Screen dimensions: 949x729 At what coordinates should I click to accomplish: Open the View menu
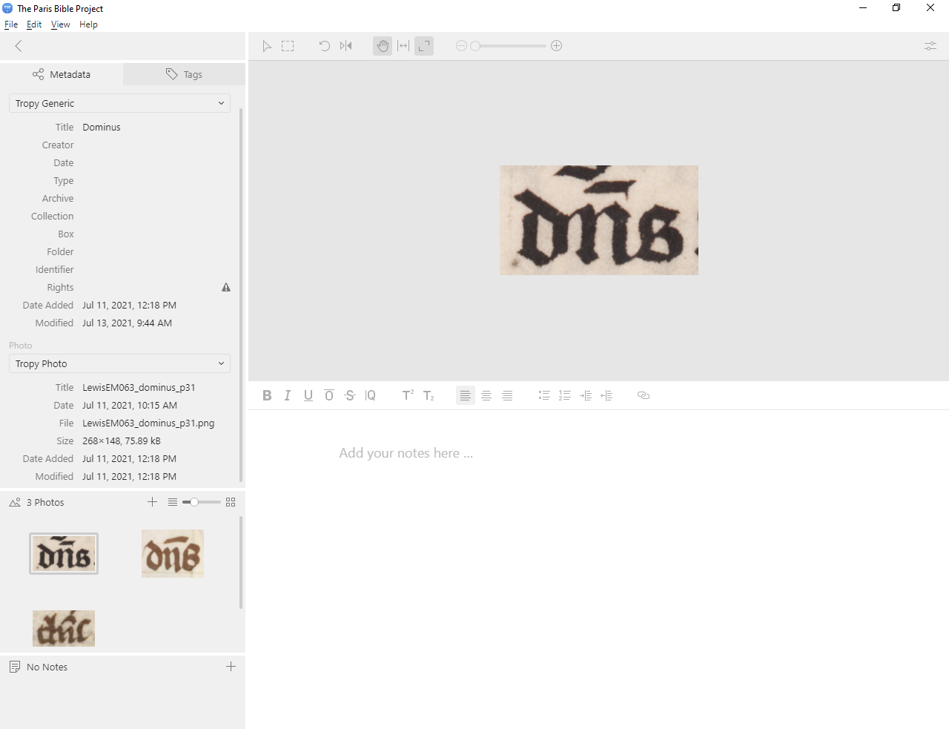tap(60, 24)
